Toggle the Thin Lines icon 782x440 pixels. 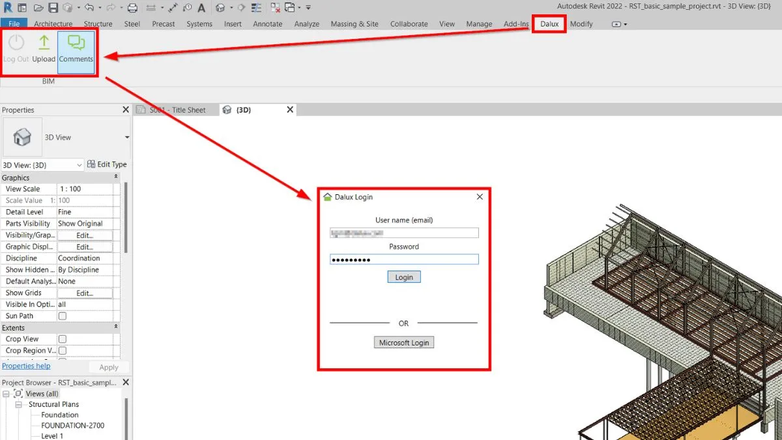pyautogui.click(x=255, y=8)
